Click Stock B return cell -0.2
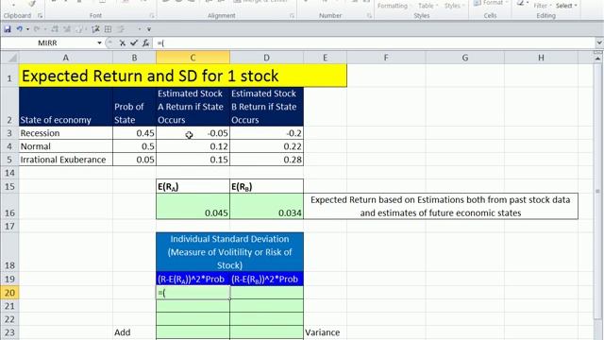This screenshot has width=604, height=340. coord(266,133)
